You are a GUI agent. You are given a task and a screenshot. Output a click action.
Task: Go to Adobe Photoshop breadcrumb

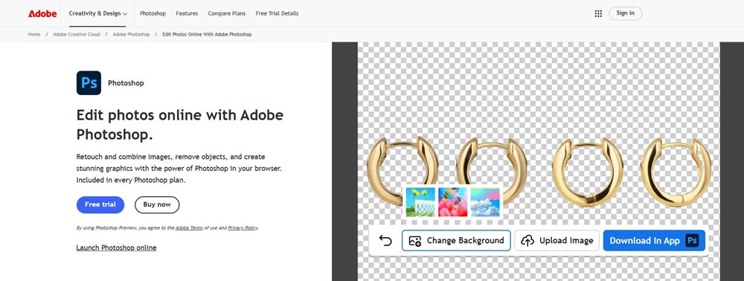coord(131,35)
